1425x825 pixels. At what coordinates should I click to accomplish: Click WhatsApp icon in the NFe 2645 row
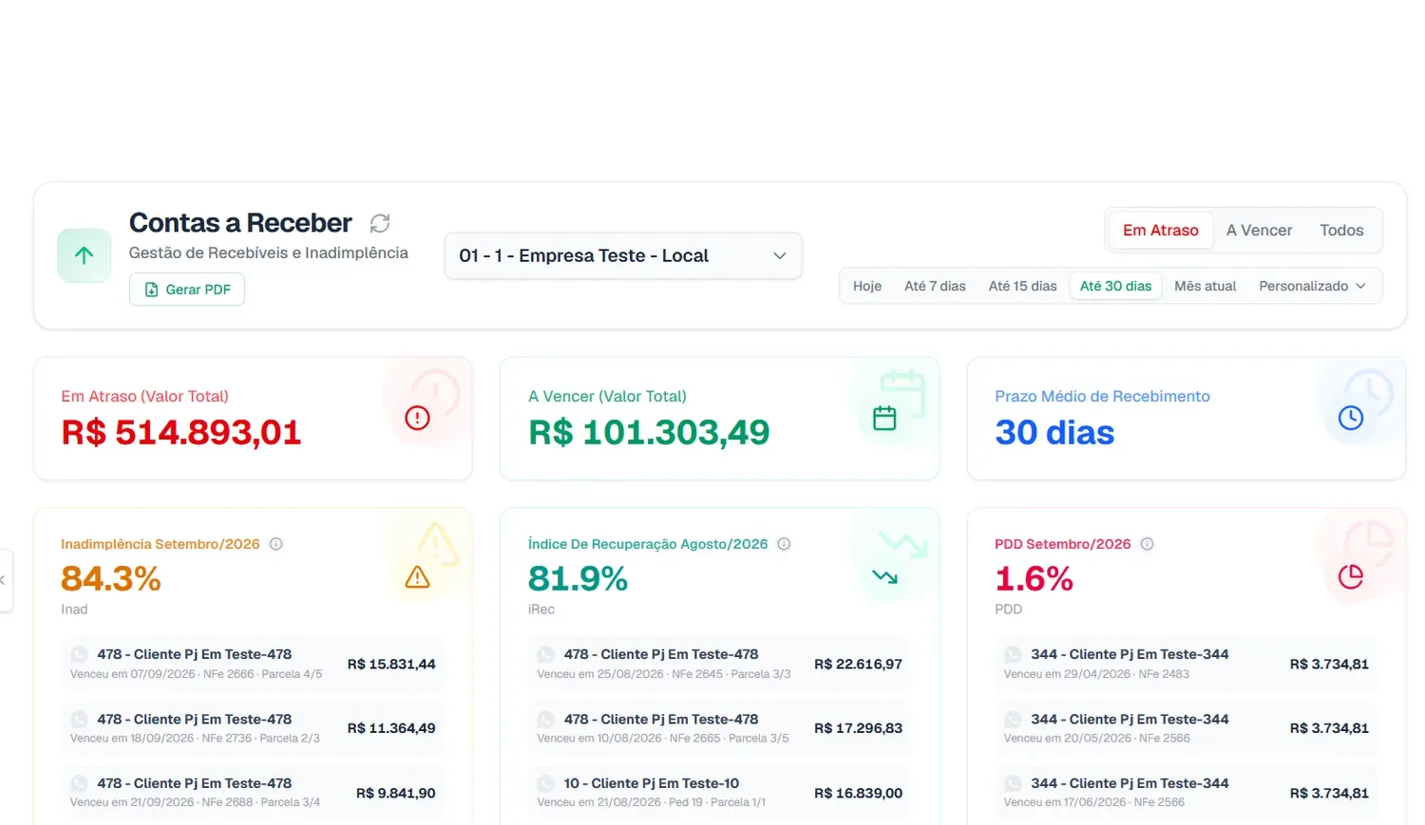pyautogui.click(x=546, y=654)
